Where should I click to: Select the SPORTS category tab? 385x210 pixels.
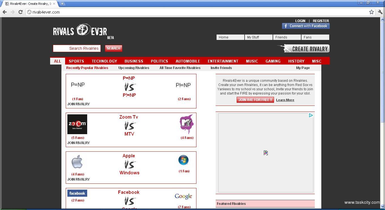76,61
